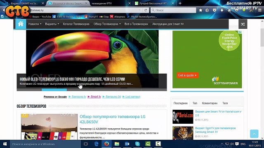This screenshot has width=264, height=148.
Task: Open the white Camtasia recorder taskbar icon
Action: point(158,144)
